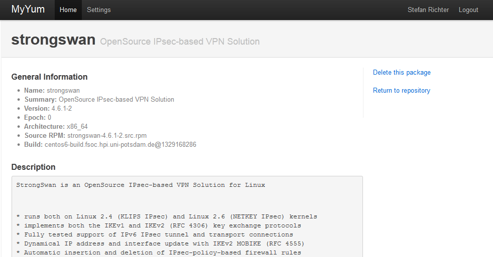Select the Architecture x86_64 list entry

[x=56, y=126]
